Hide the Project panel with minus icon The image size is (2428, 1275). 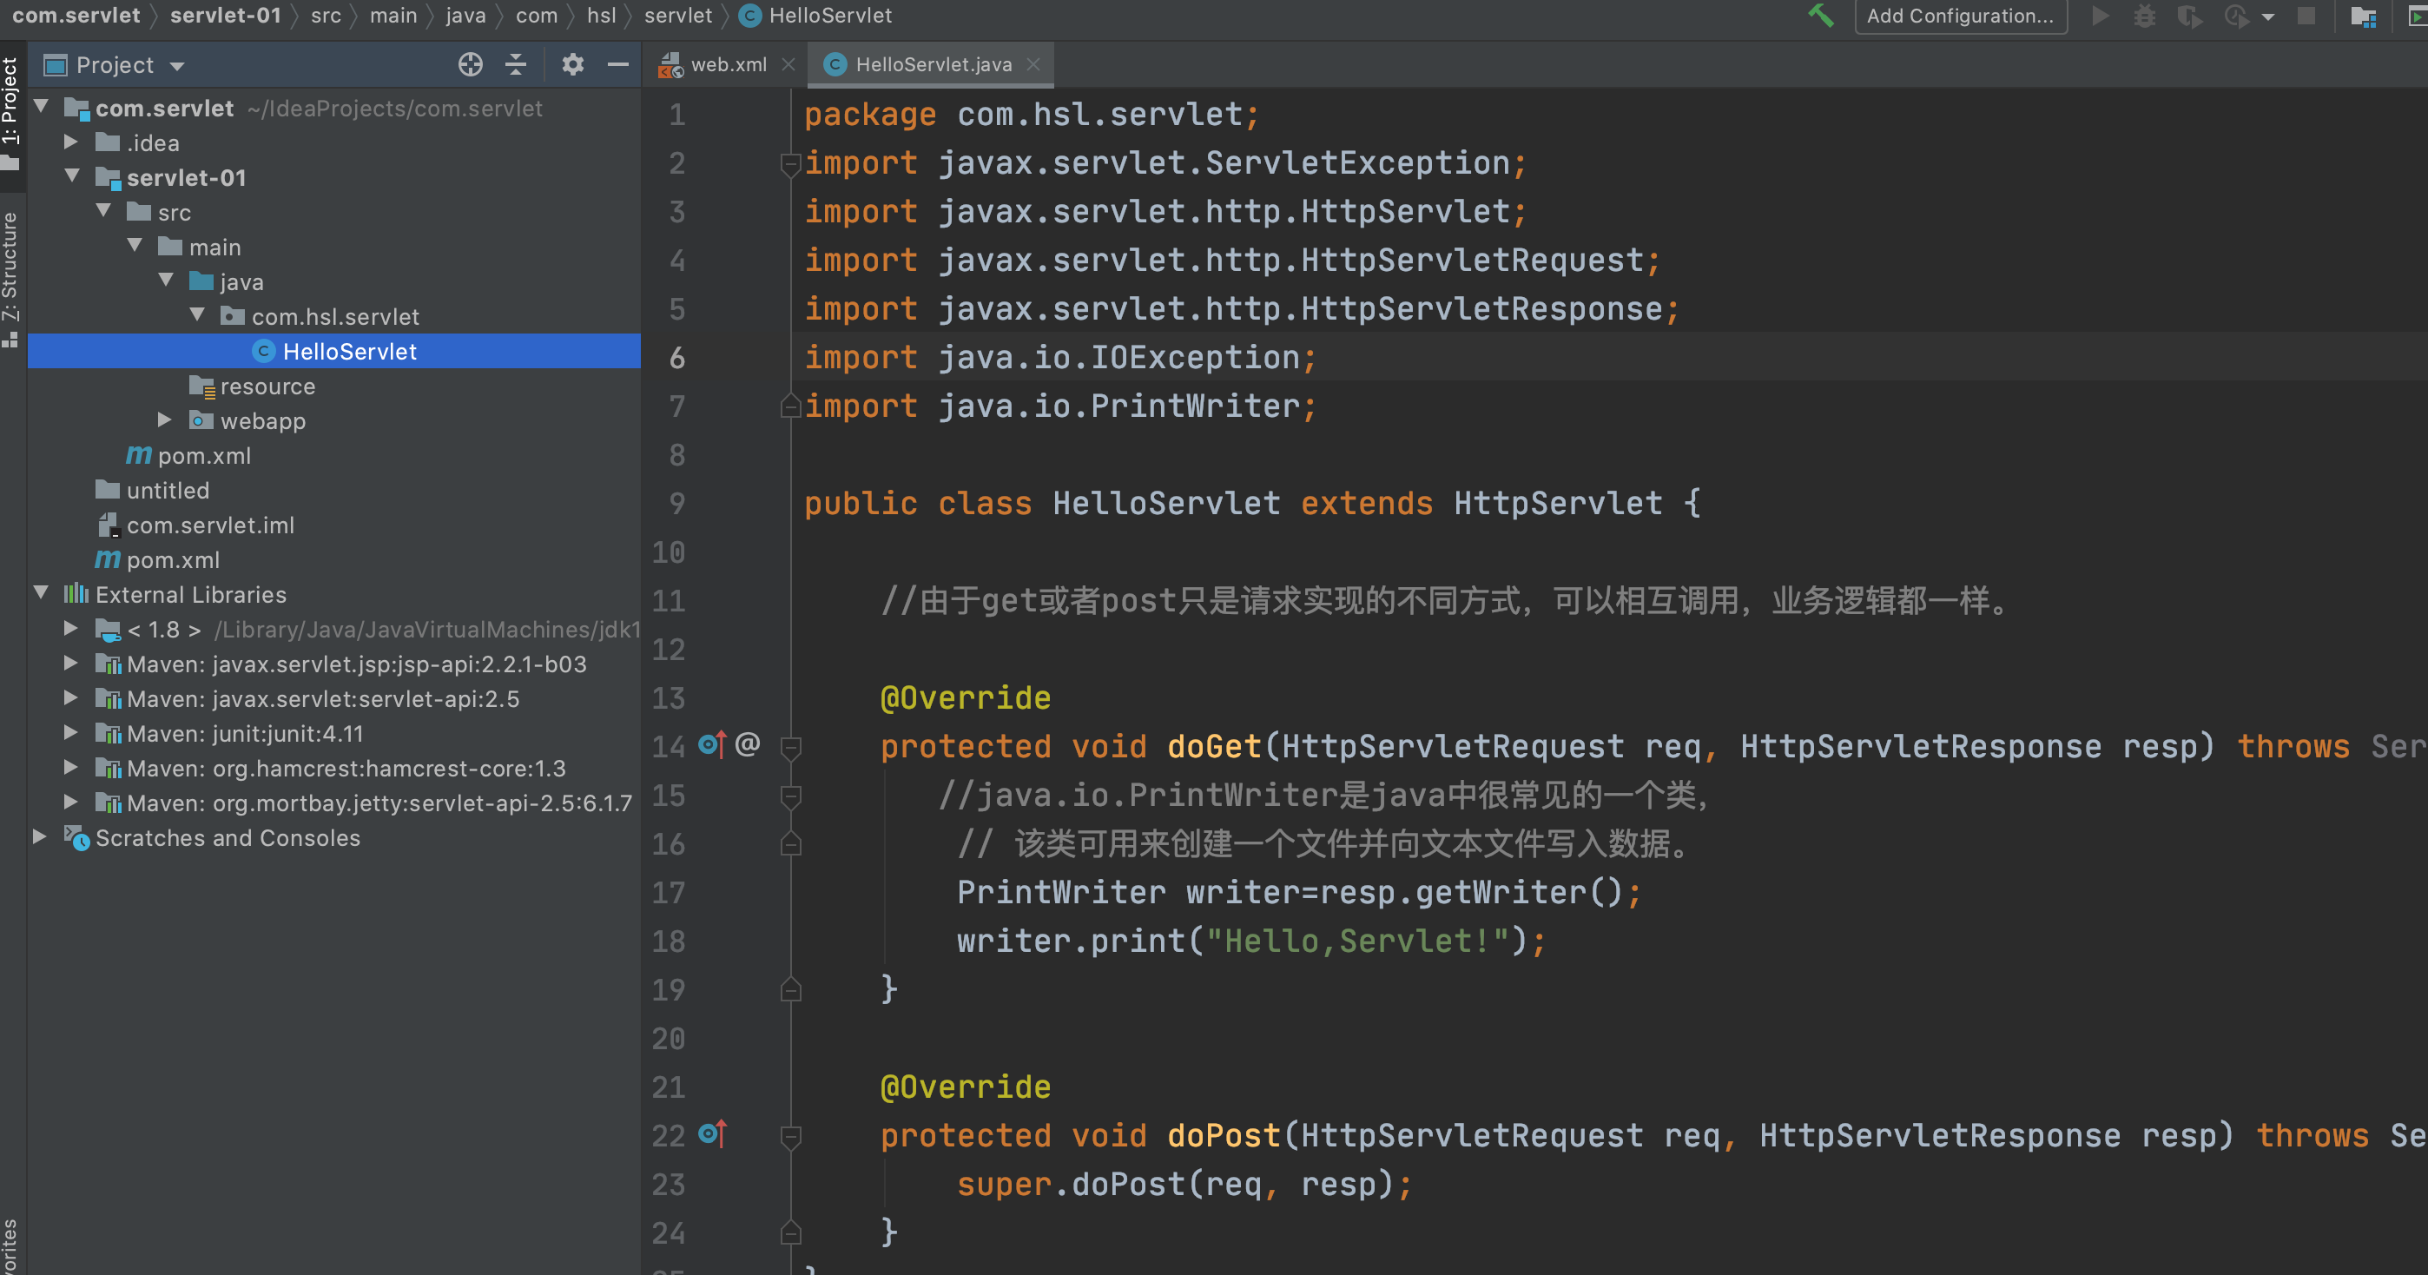tap(618, 64)
